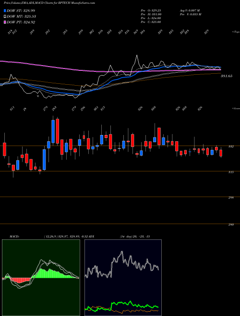Select the 'DOW PT: 324.92' legend text
This screenshot has height=316, width=240.
[x=21, y=22]
